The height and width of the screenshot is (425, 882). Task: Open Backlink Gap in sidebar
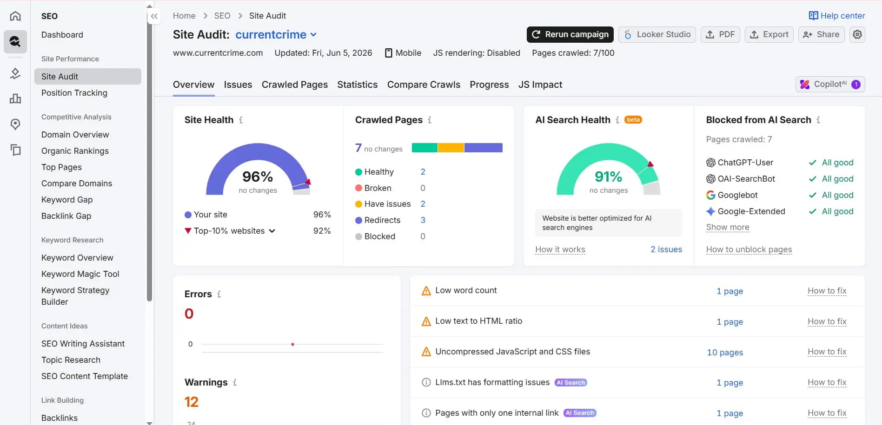[x=66, y=216]
